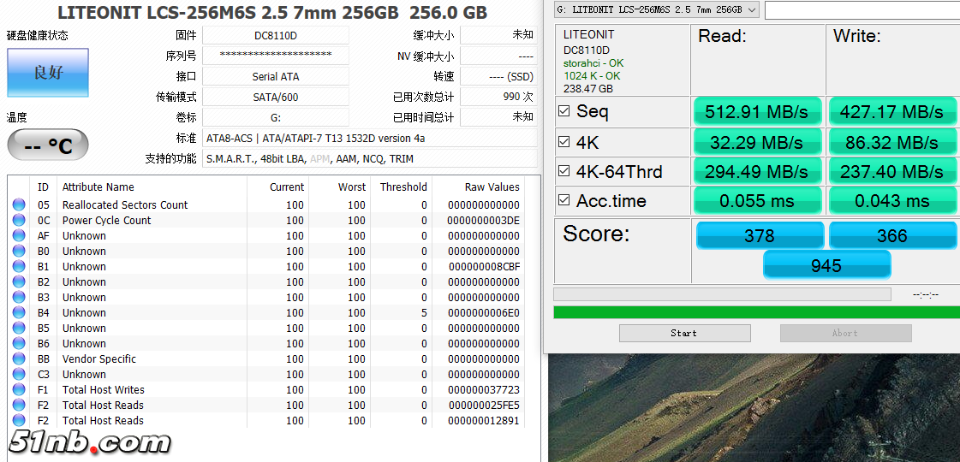Click the 4K write result 86.32 MB/s
960x462 pixels.
(892, 143)
